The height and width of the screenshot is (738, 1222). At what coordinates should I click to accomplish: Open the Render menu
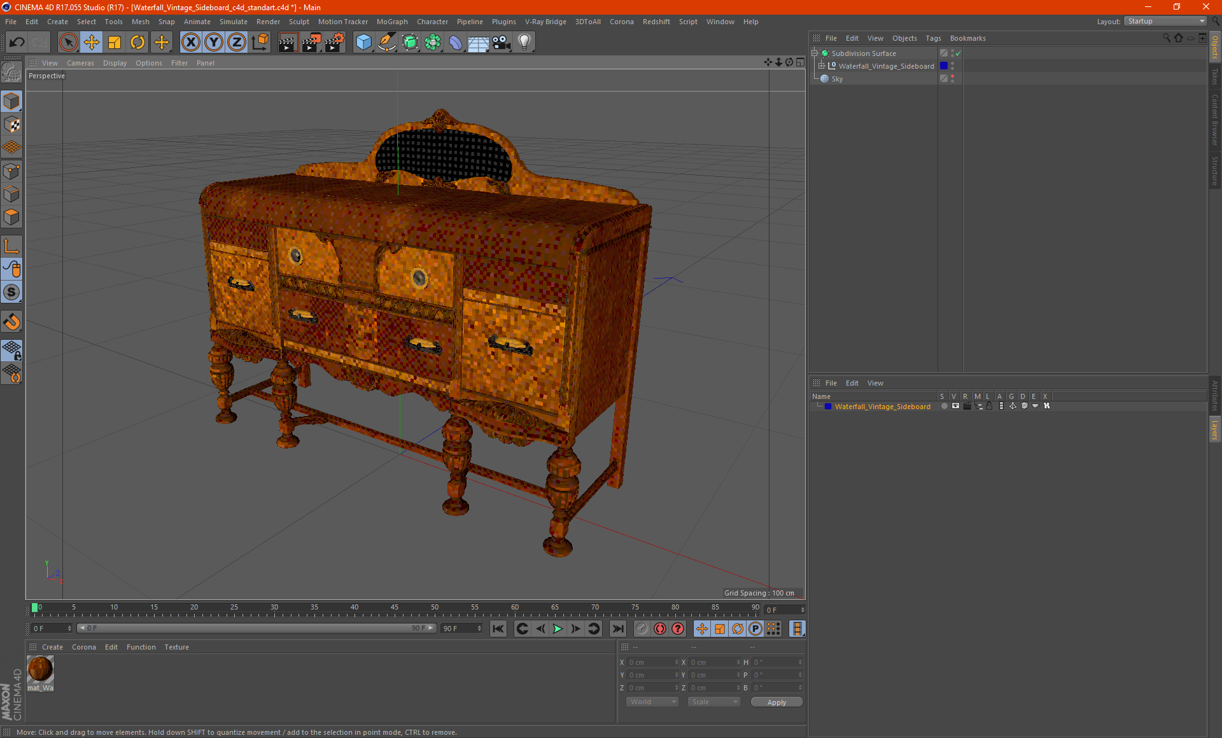point(268,22)
